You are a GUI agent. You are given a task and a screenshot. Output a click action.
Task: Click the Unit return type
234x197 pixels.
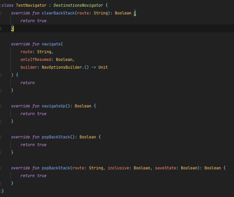click(x=103, y=67)
